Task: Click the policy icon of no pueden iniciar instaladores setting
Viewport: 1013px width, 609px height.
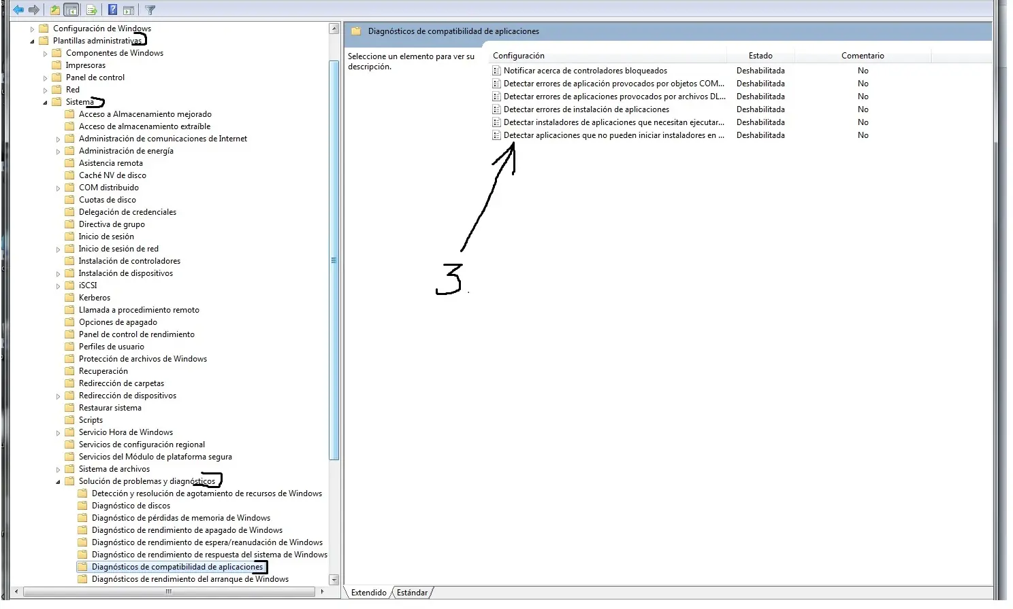Action: coord(496,135)
